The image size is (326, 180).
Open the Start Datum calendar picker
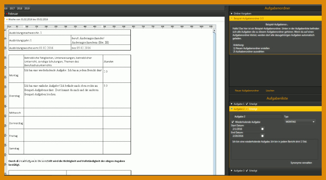click(262, 129)
